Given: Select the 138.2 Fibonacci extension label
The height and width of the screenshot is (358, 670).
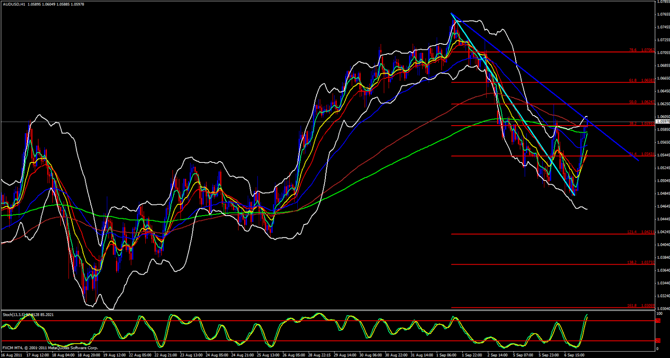Looking at the screenshot, I should tap(631, 263).
